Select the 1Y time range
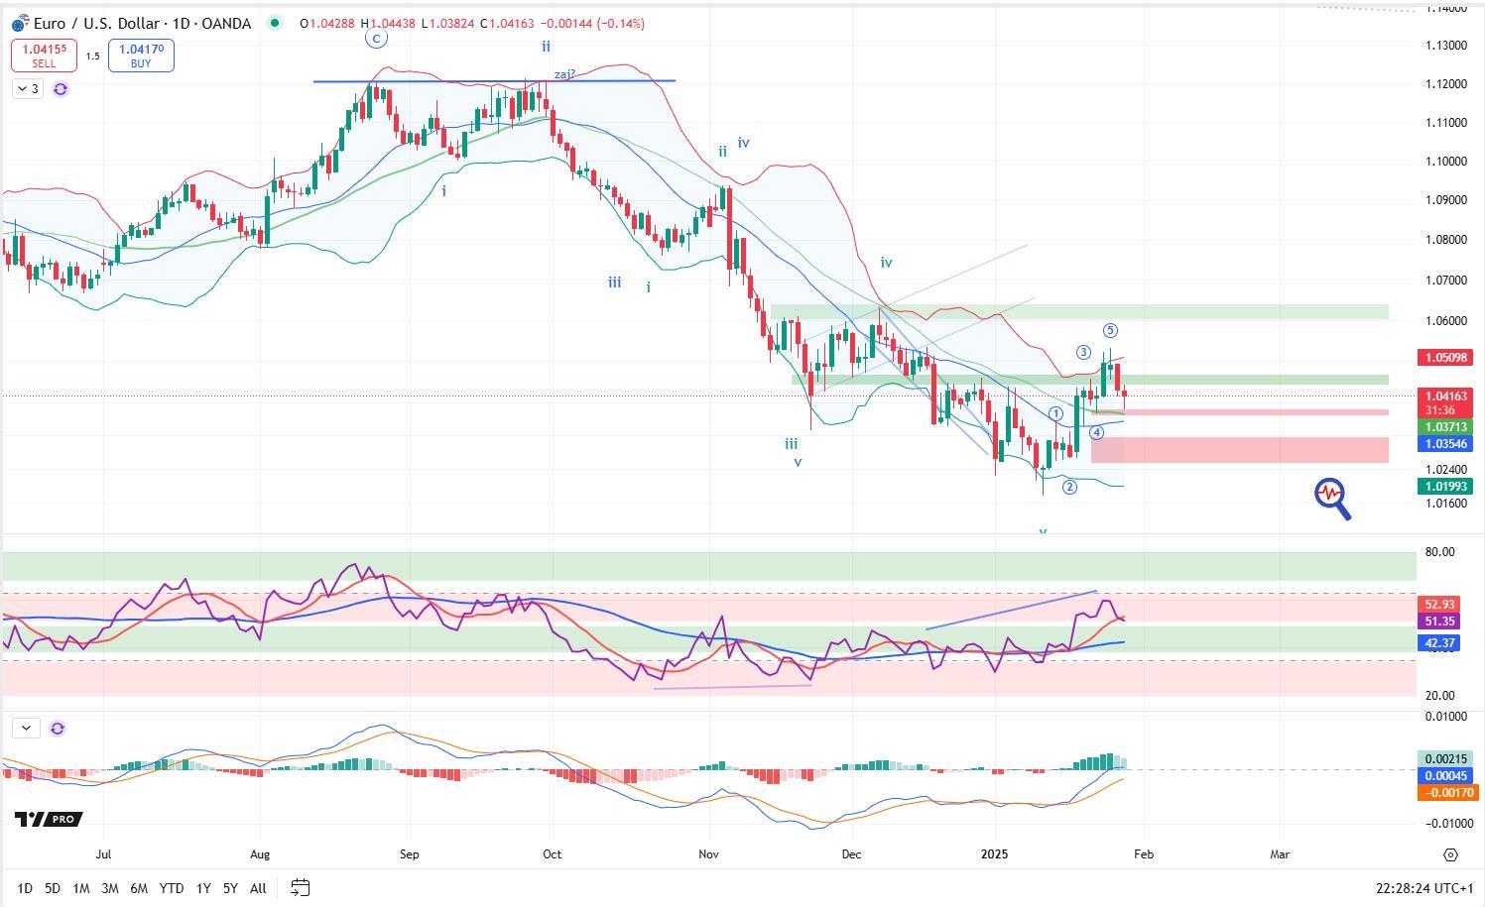 (x=203, y=888)
